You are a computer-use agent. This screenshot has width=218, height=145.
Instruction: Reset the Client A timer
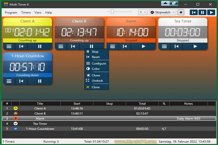tap(21, 46)
